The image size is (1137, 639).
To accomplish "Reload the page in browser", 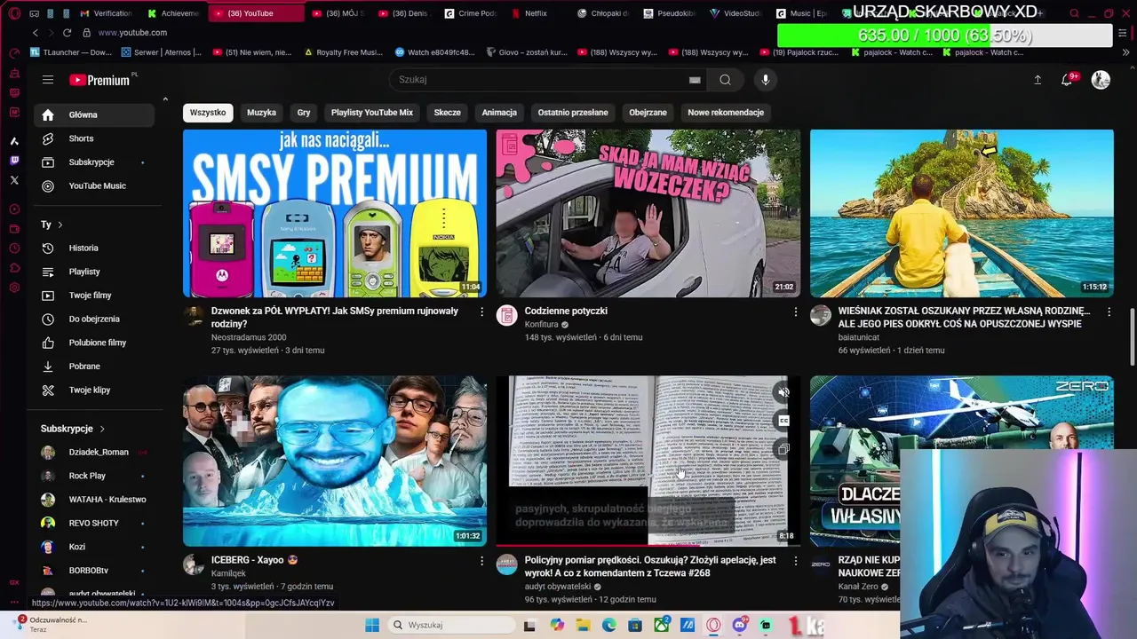I will (x=67, y=33).
